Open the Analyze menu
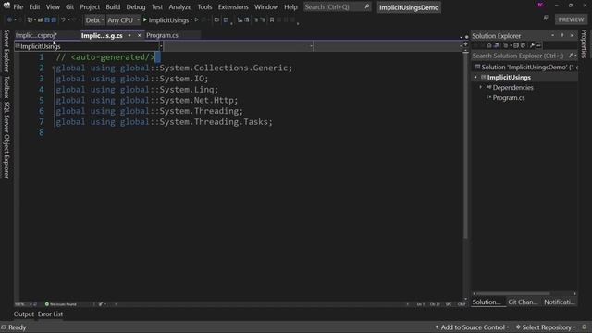 180,7
